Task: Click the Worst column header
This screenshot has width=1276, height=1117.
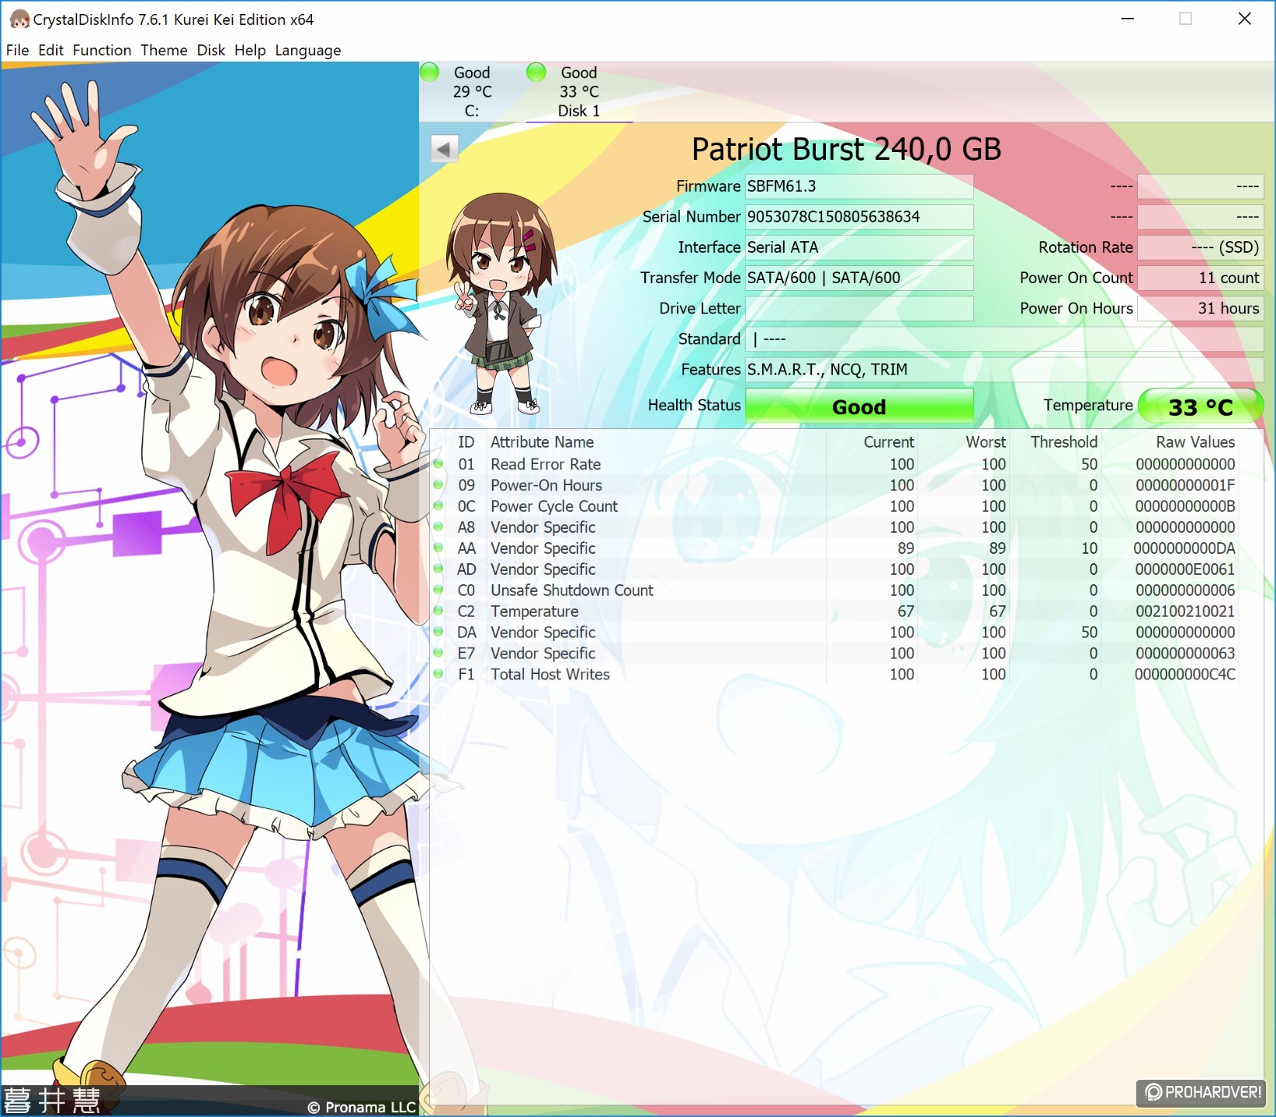Action: click(986, 442)
